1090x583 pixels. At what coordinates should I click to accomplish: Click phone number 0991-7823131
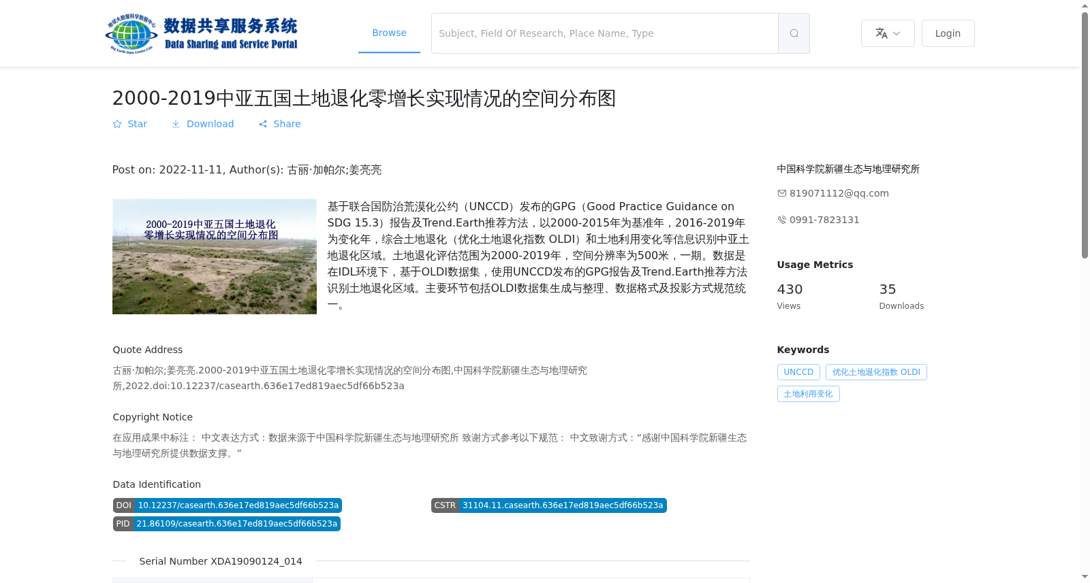pyautogui.click(x=824, y=220)
